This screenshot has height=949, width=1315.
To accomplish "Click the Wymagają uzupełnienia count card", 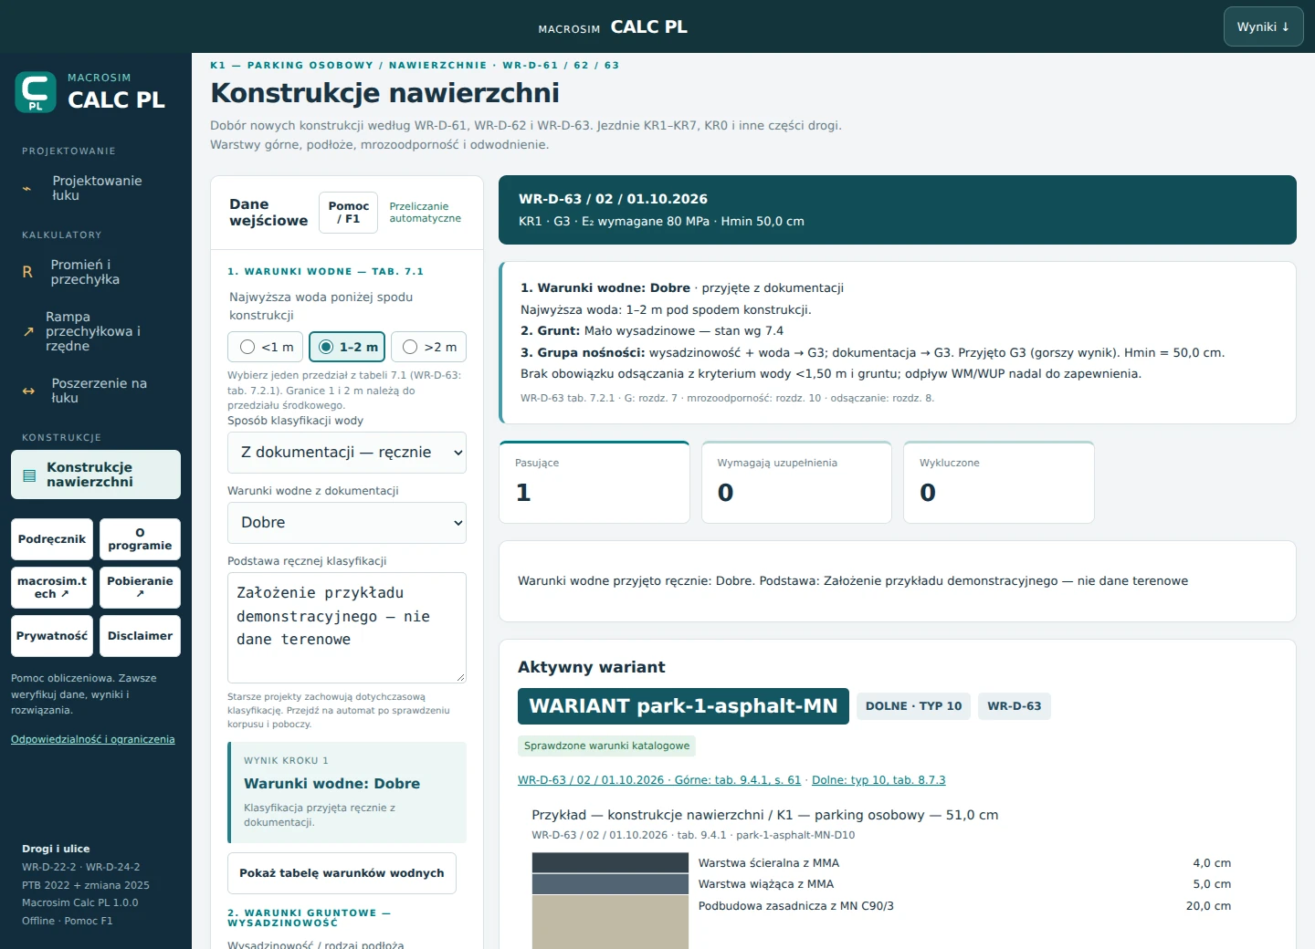I will click(x=796, y=483).
